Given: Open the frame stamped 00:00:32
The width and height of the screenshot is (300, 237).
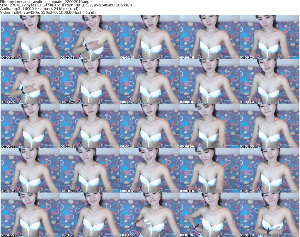Looking at the screenshot, I should (x=150, y=82).
